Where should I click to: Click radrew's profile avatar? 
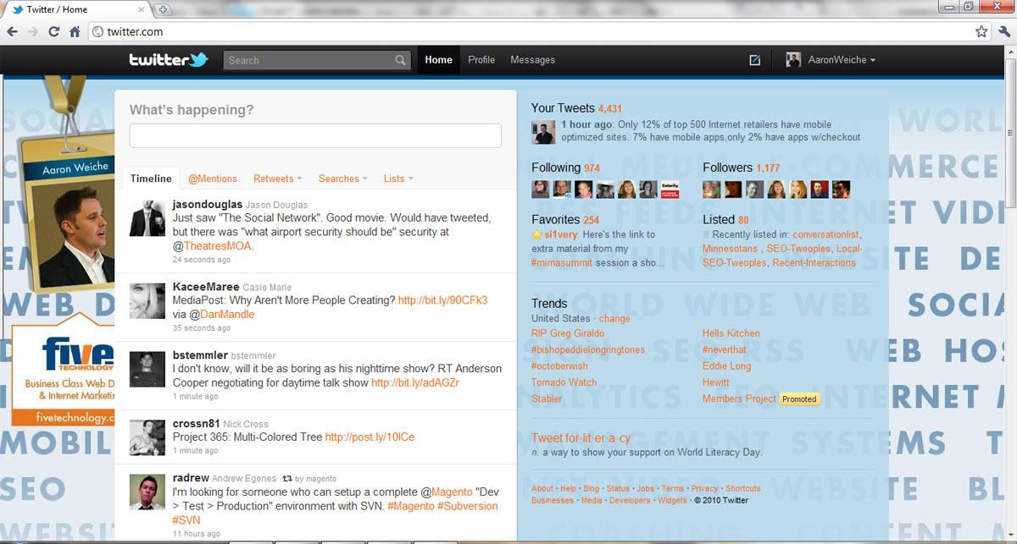[x=147, y=492]
